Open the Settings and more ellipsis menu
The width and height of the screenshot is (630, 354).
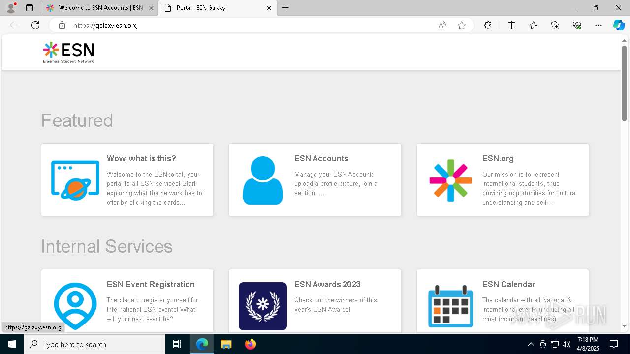click(598, 25)
